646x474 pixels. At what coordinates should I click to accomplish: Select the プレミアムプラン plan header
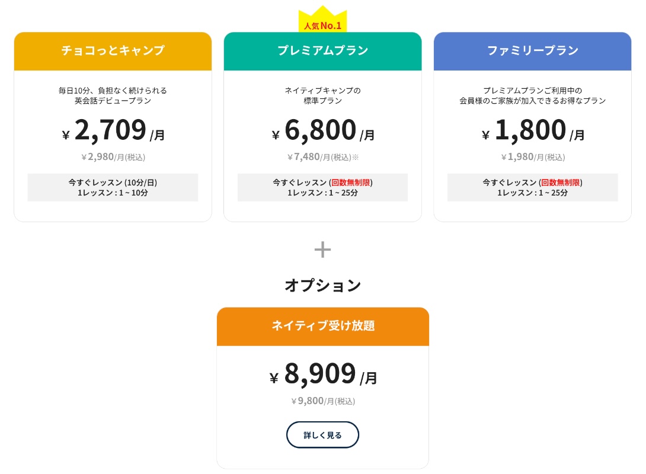[x=322, y=51]
